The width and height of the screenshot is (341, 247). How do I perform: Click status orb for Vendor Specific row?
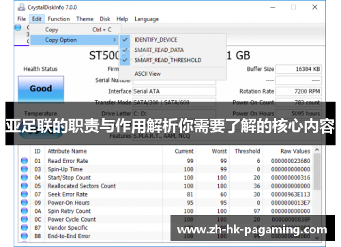click(x=25, y=228)
